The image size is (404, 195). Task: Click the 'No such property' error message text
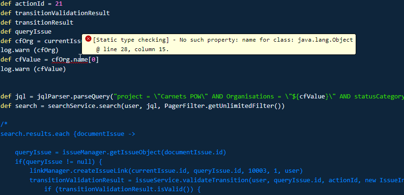(x=223, y=40)
